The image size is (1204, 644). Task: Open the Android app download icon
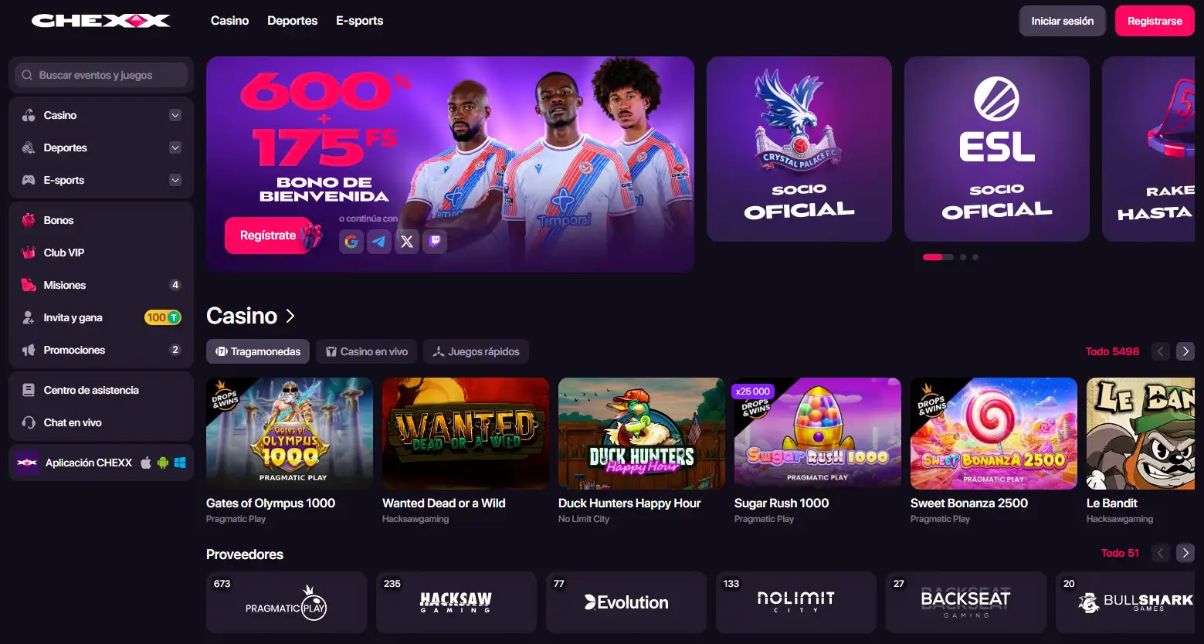163,463
